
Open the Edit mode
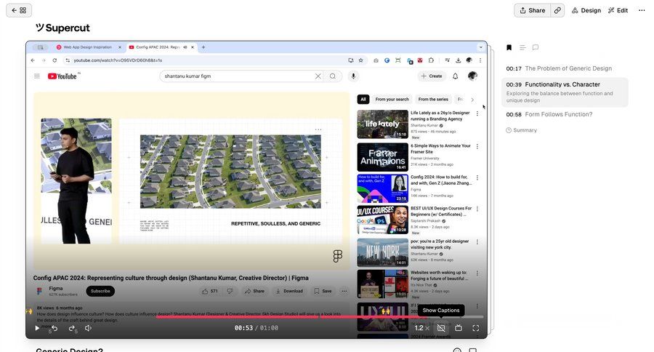[618, 10]
